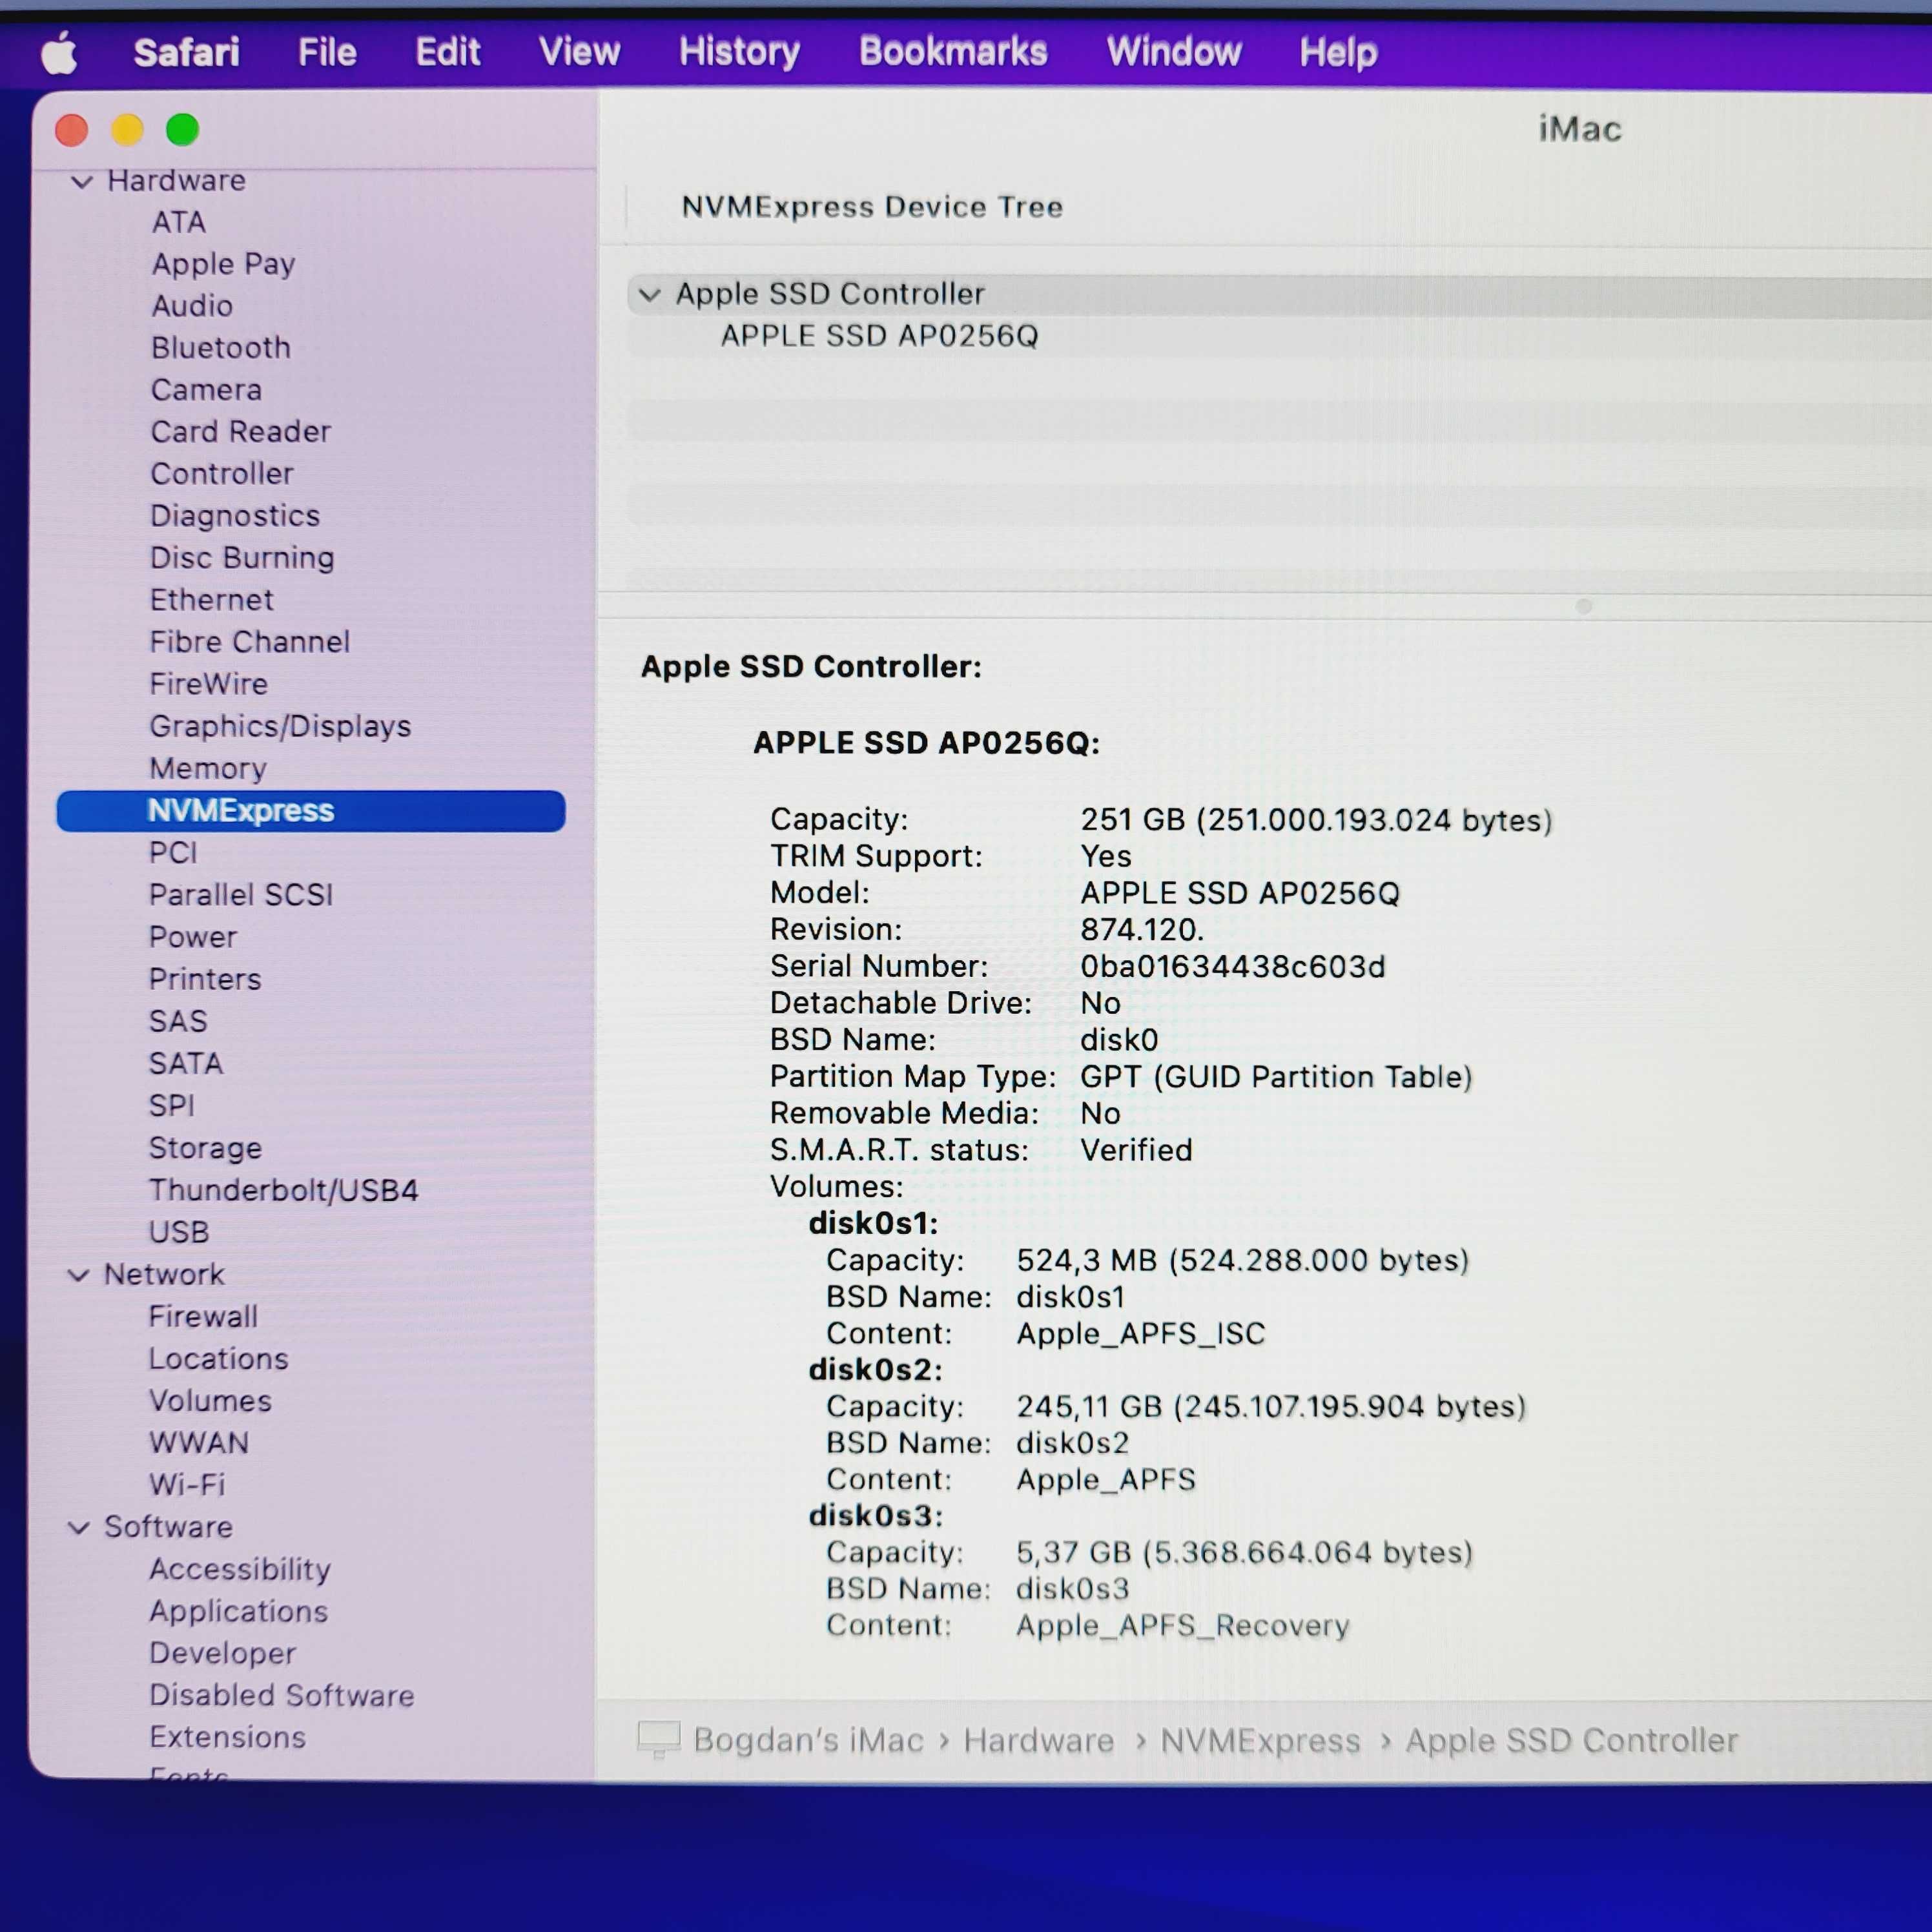This screenshot has height=1932, width=1932.
Task: Select Apple Pay in the sidebar
Action: 224,264
